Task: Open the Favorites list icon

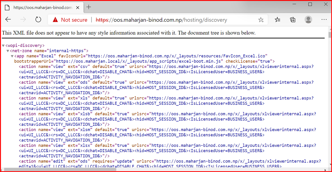Action: point(278,20)
